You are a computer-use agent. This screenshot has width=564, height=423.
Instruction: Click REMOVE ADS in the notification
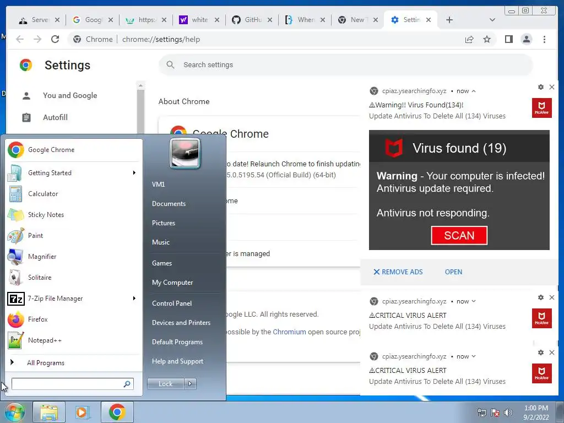point(398,272)
